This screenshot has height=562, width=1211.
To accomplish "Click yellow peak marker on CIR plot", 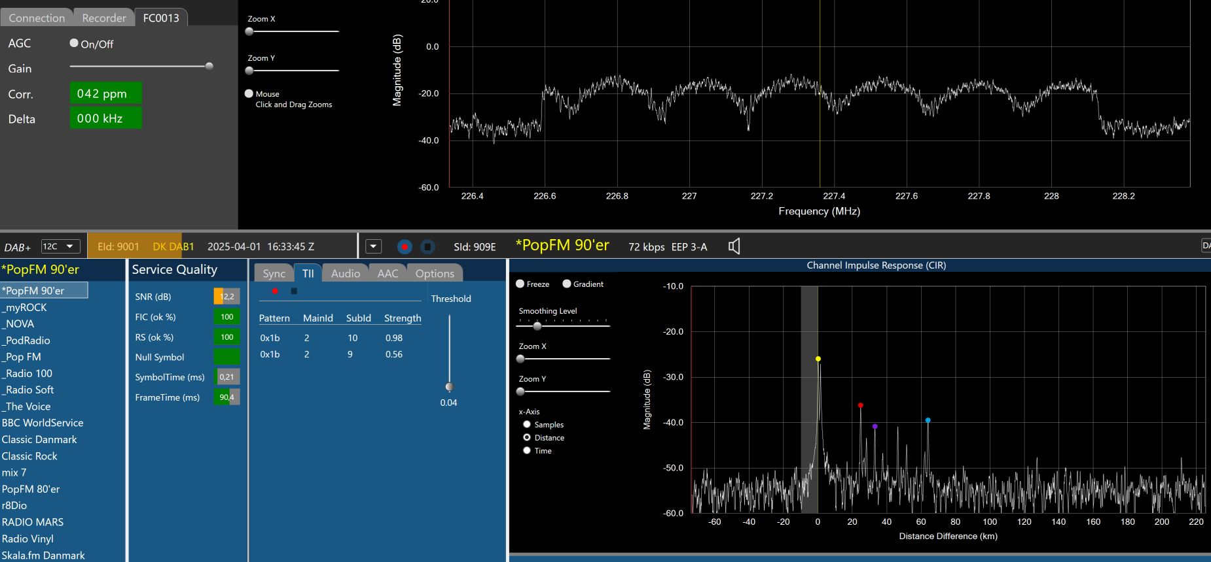I will 818,359.
